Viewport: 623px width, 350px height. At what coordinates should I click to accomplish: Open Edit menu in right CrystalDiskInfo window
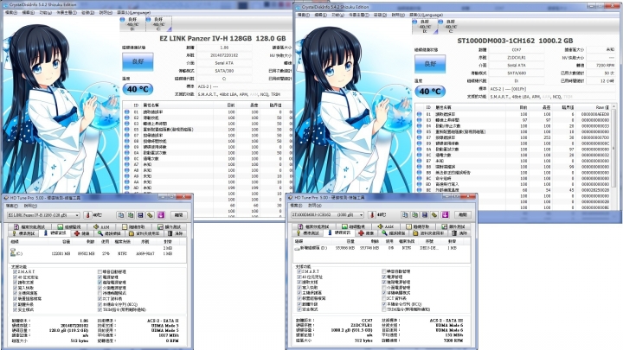[320, 15]
